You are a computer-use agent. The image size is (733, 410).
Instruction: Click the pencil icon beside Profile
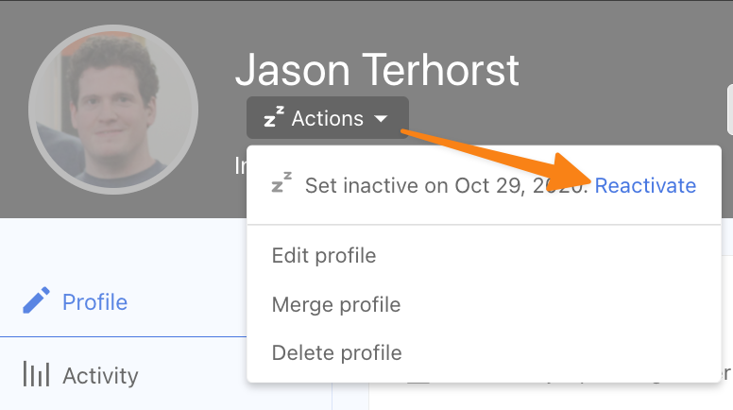pyautogui.click(x=36, y=300)
